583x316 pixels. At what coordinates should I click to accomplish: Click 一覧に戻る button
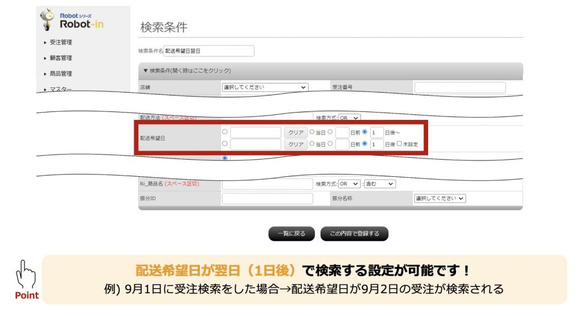[291, 234]
